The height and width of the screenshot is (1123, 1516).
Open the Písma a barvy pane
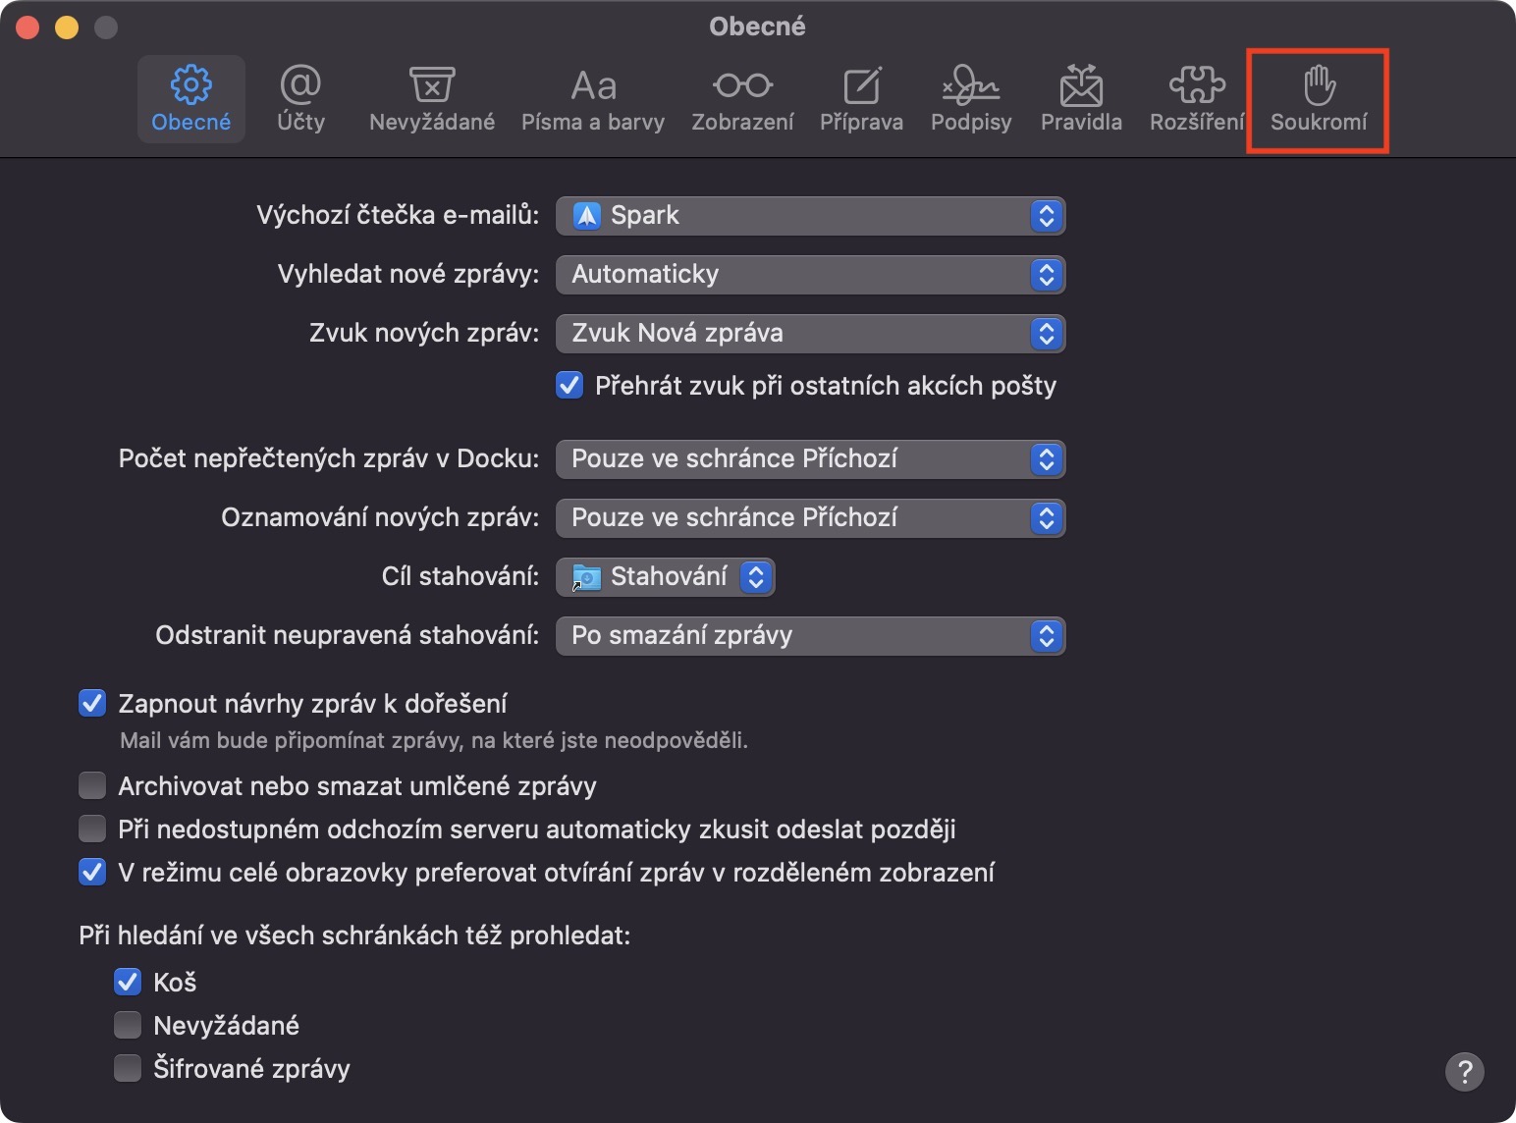point(592,99)
